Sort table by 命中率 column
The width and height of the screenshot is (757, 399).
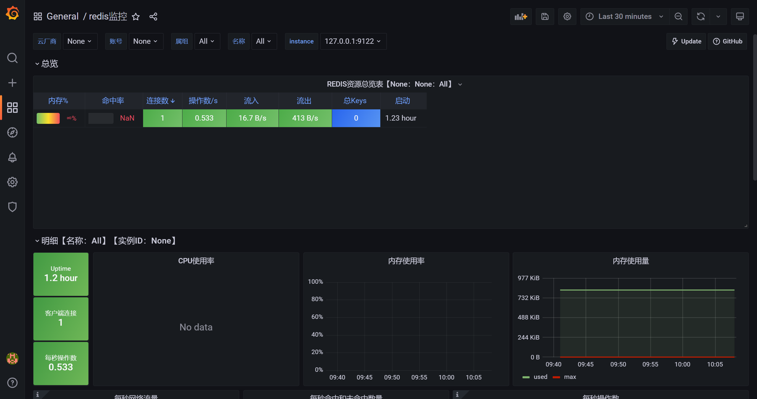tap(113, 101)
